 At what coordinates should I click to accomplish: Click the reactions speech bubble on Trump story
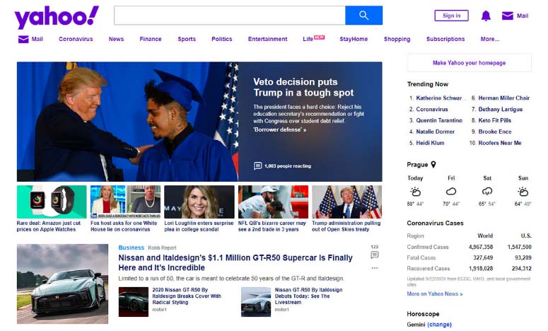(258, 166)
